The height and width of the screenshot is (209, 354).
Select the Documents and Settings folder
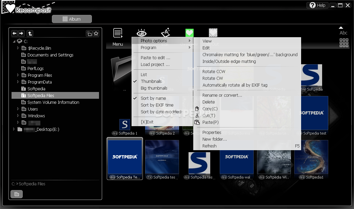coord(50,55)
